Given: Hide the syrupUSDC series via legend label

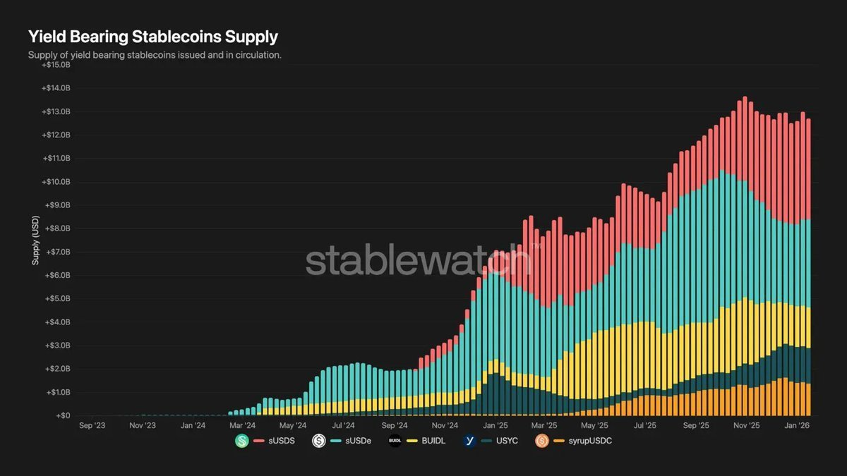Looking at the screenshot, I should pyautogui.click(x=591, y=441).
